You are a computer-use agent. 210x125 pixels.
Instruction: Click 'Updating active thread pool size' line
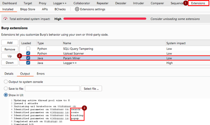[x=42, y=100]
